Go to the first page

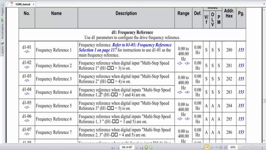click(x=113, y=147)
